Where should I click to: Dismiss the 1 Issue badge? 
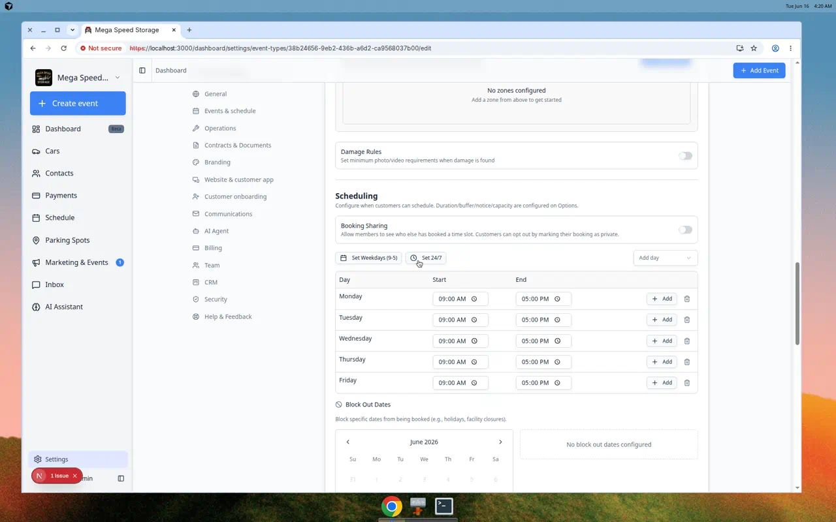tap(74, 476)
